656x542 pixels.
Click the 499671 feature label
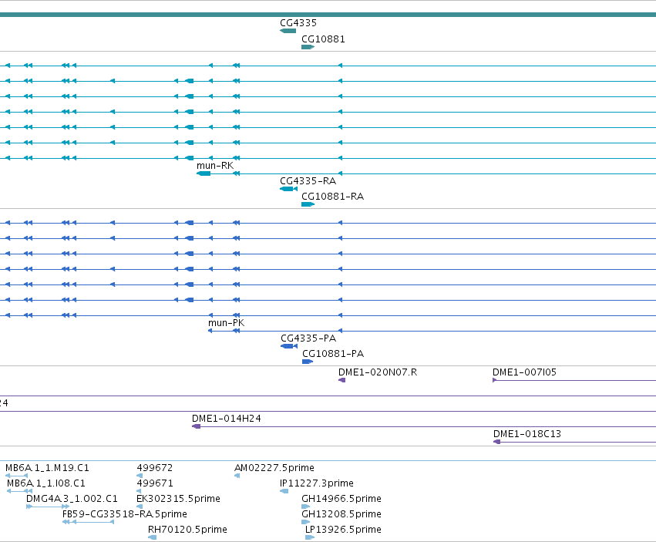click(x=155, y=483)
